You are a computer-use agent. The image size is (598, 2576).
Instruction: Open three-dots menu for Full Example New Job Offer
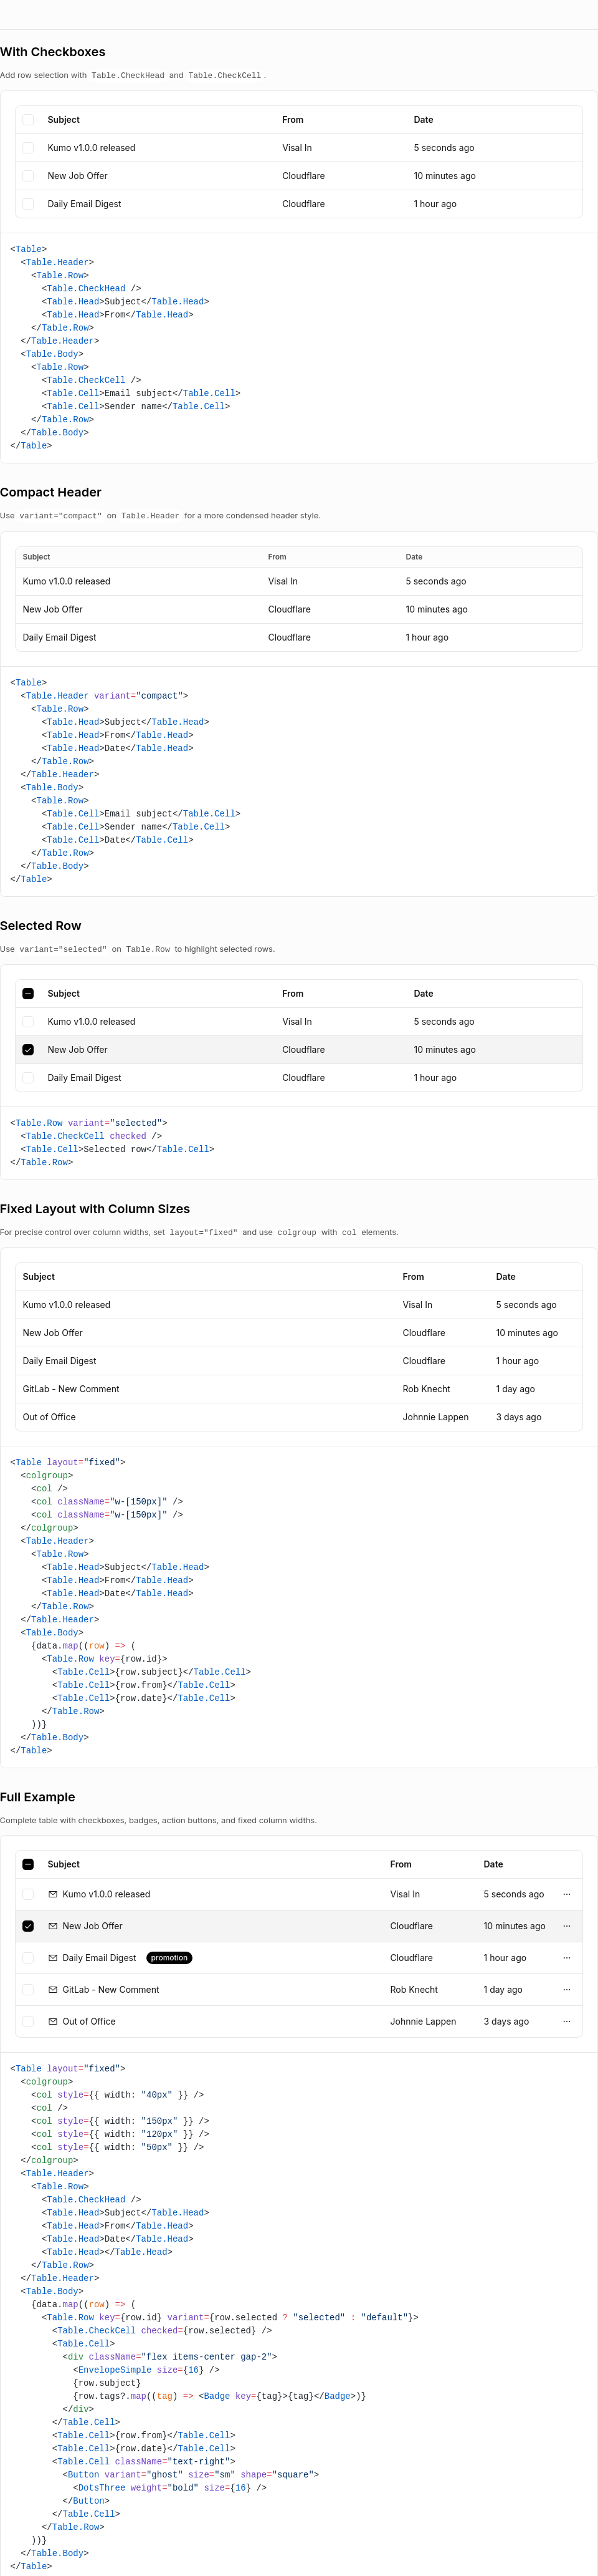pos(566,1926)
